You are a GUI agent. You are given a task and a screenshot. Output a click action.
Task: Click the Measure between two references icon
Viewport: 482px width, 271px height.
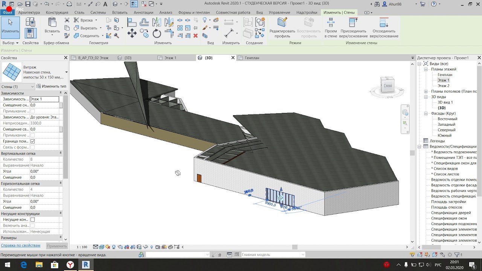pyautogui.click(x=229, y=22)
